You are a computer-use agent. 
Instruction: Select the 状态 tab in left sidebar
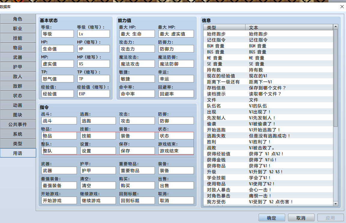click(18, 96)
